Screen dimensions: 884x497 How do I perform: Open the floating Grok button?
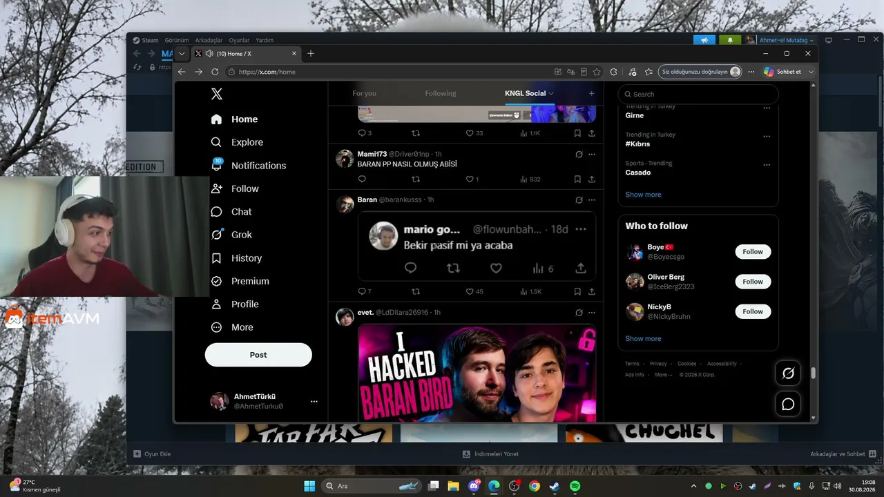[788, 373]
